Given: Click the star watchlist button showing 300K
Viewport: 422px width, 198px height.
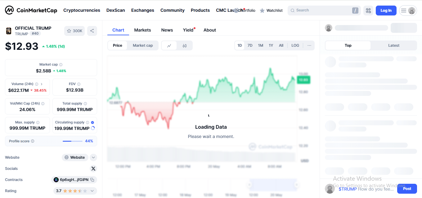Looking at the screenshot, I should tap(74, 31).
